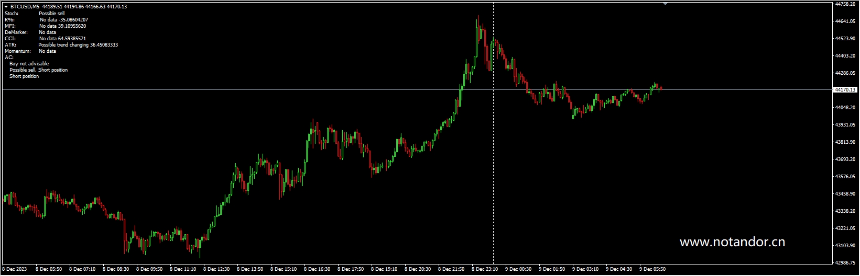Click the 'Stoch:' indicator label
Screen dimensions: 860x276
(x=12, y=13)
